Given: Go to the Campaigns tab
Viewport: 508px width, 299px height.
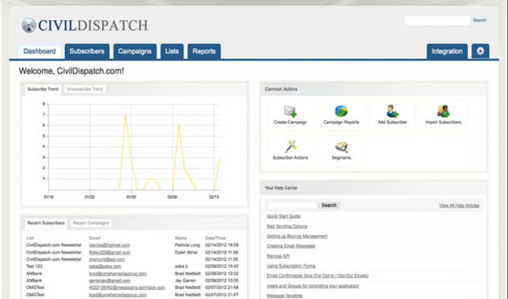Looking at the screenshot, I should [x=135, y=51].
